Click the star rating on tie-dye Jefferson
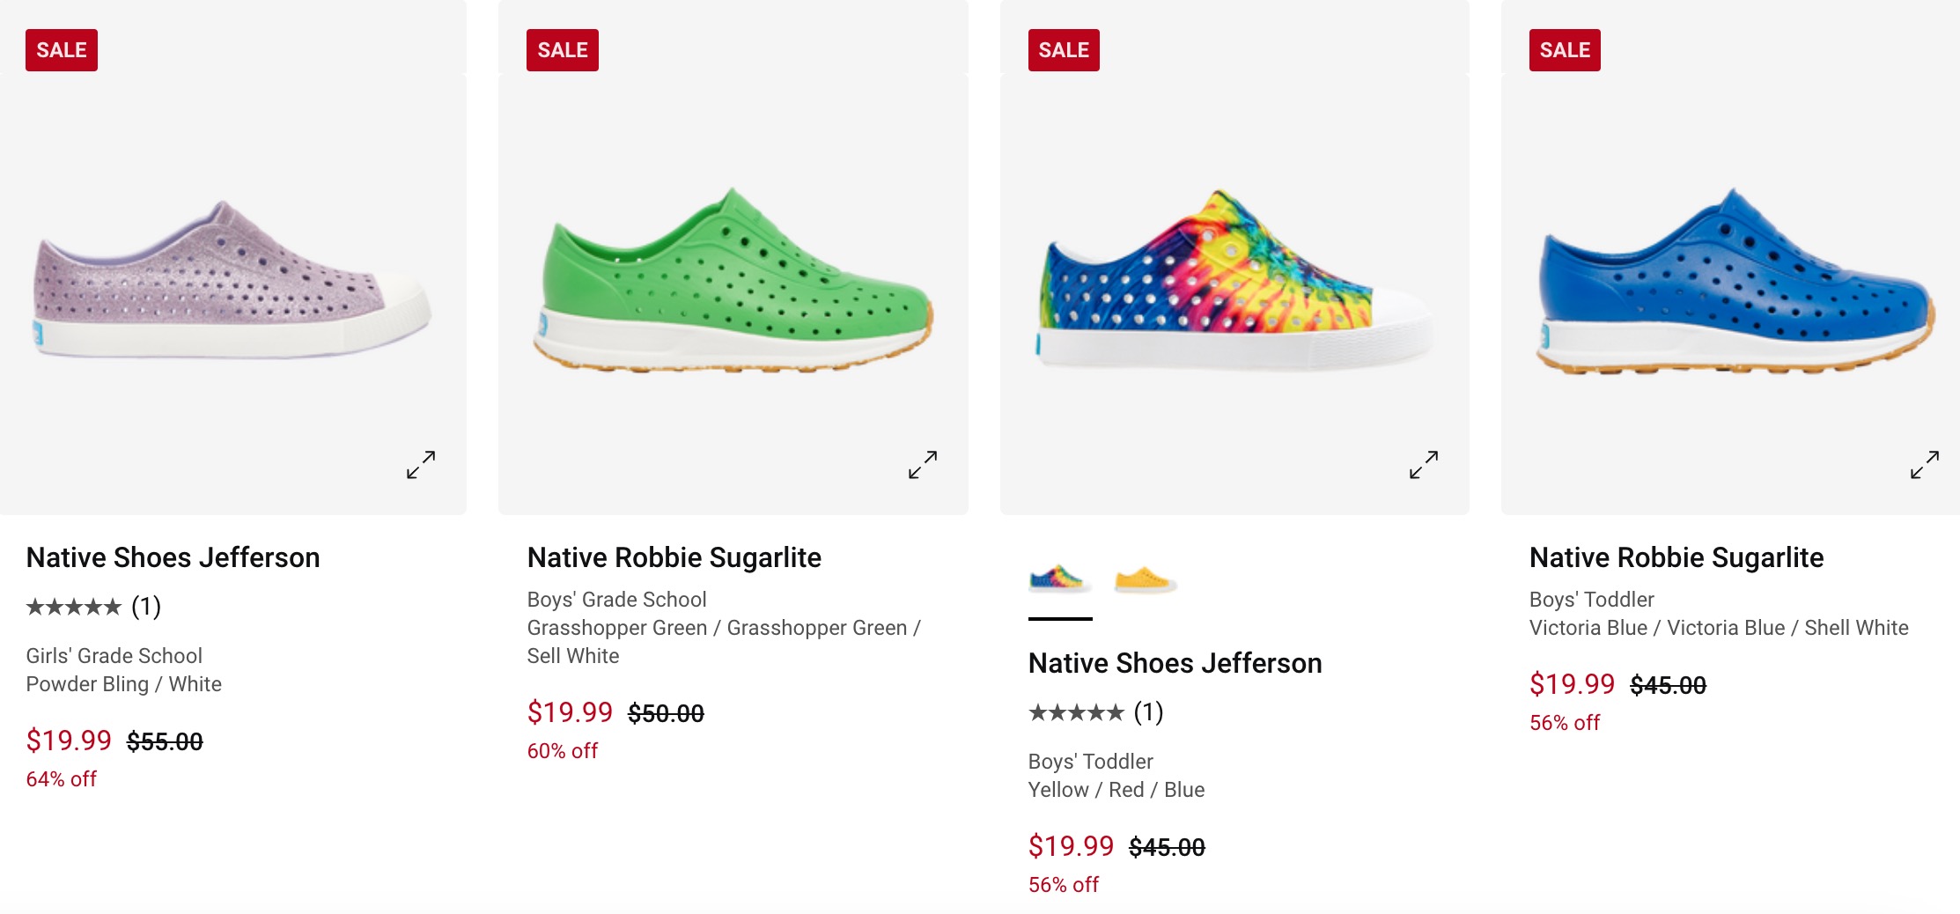The image size is (1960, 914). tap(1076, 712)
